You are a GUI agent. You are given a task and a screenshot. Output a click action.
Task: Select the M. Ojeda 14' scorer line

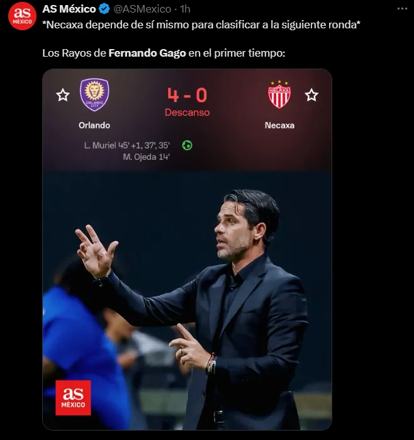[146, 157]
